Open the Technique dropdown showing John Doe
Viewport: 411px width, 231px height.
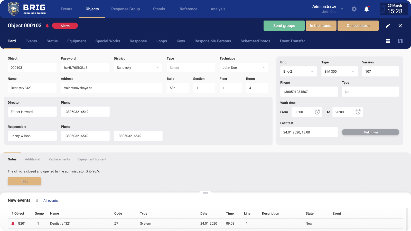tap(263, 68)
